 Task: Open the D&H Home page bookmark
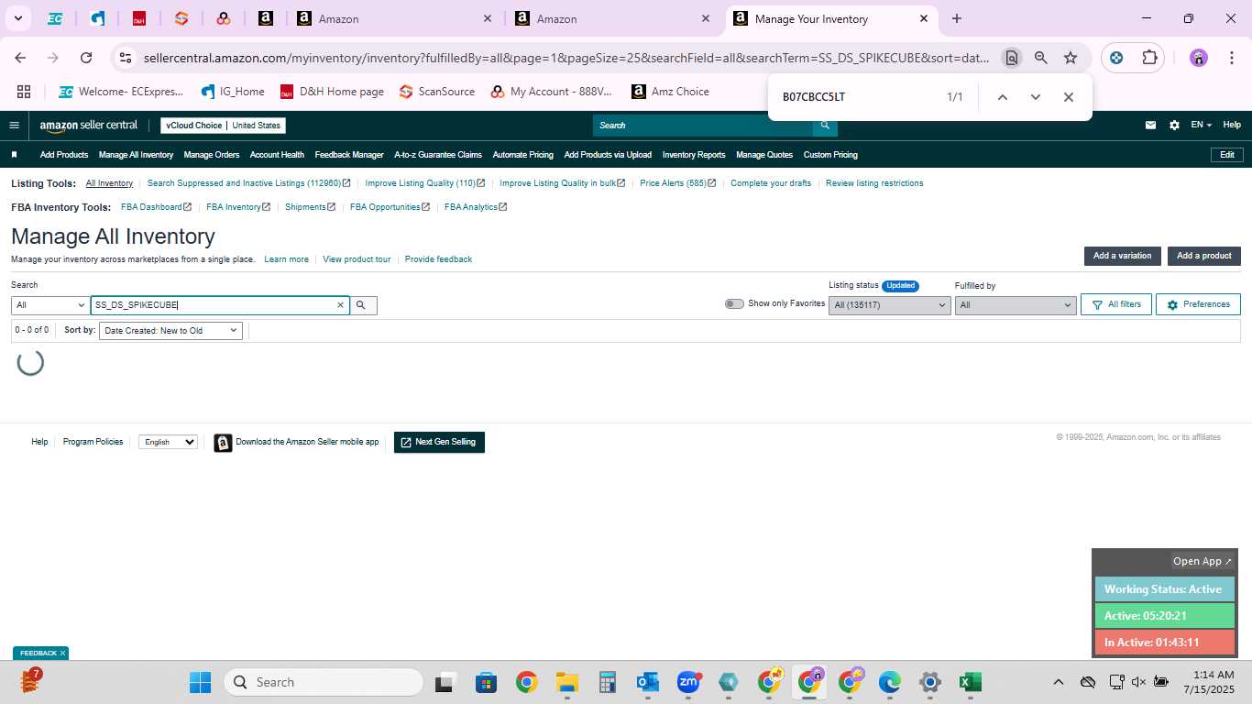tap(332, 92)
